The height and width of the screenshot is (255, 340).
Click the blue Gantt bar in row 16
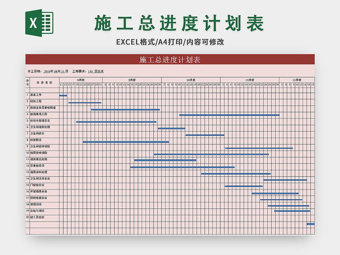click(x=275, y=194)
